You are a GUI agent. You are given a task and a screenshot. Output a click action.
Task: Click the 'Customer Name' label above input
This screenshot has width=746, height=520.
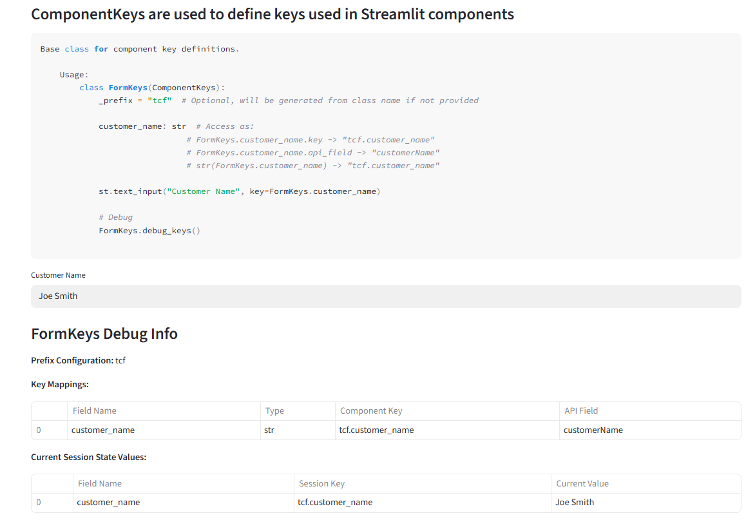(58, 275)
